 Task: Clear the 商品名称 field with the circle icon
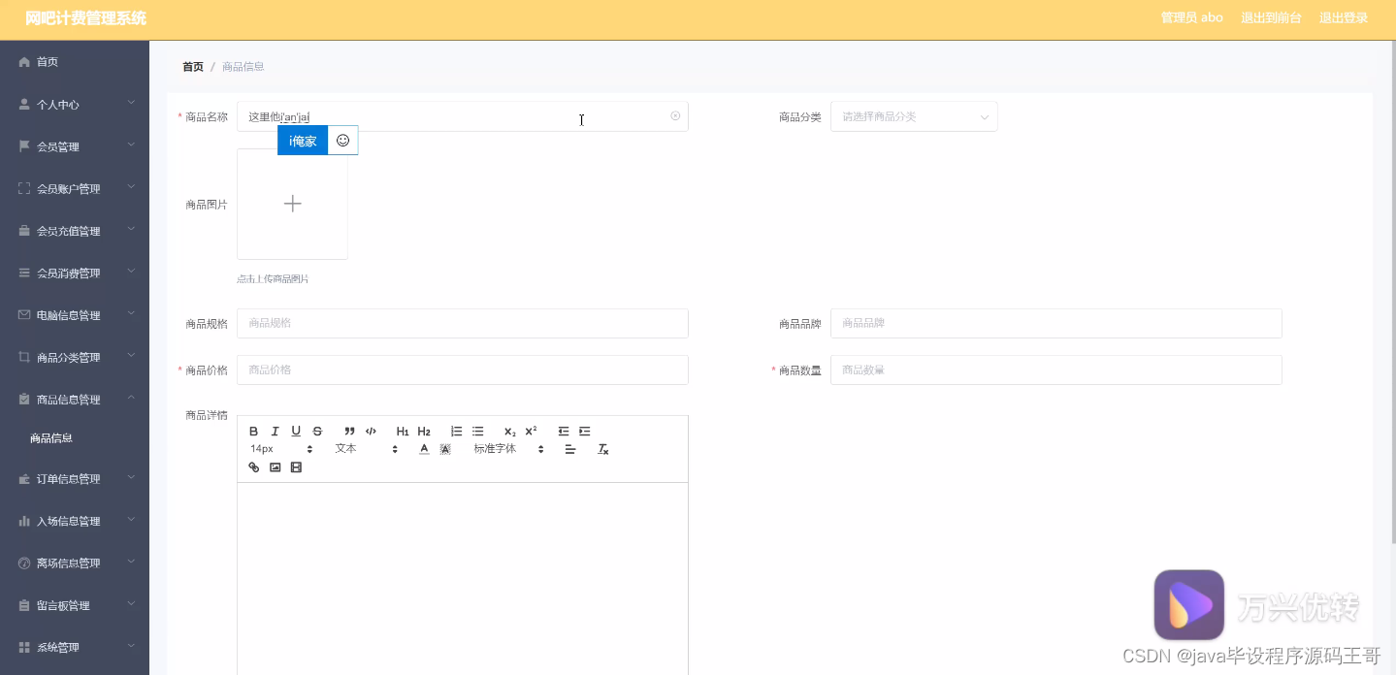pyautogui.click(x=675, y=116)
